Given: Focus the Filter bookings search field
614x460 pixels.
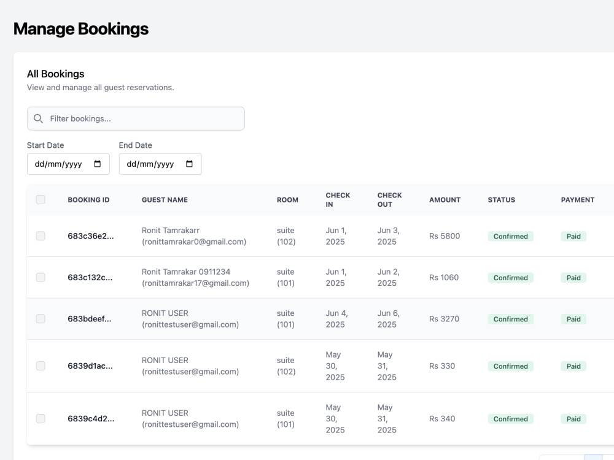Looking at the screenshot, I should [136, 118].
